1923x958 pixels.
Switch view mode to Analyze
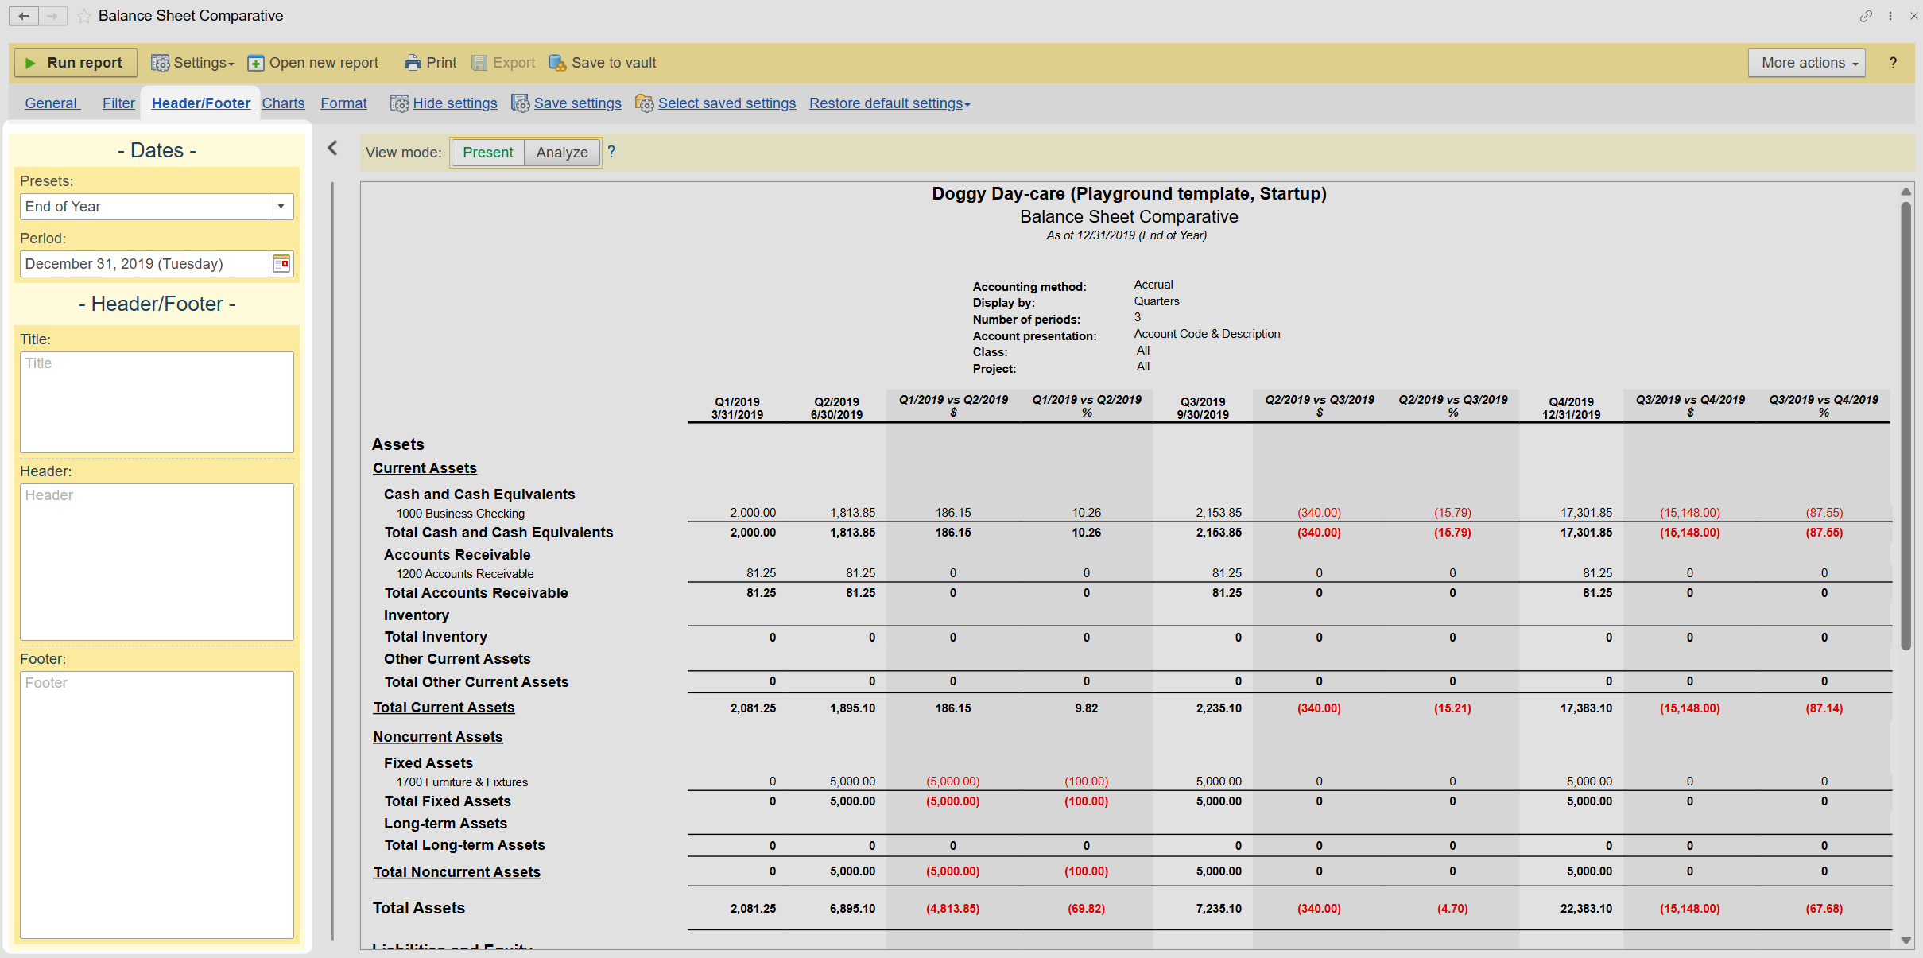[x=561, y=153]
